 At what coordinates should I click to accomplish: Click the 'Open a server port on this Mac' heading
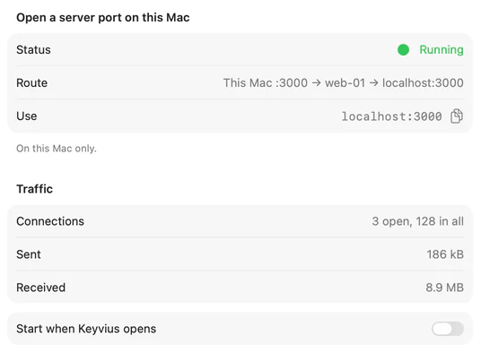(x=103, y=17)
